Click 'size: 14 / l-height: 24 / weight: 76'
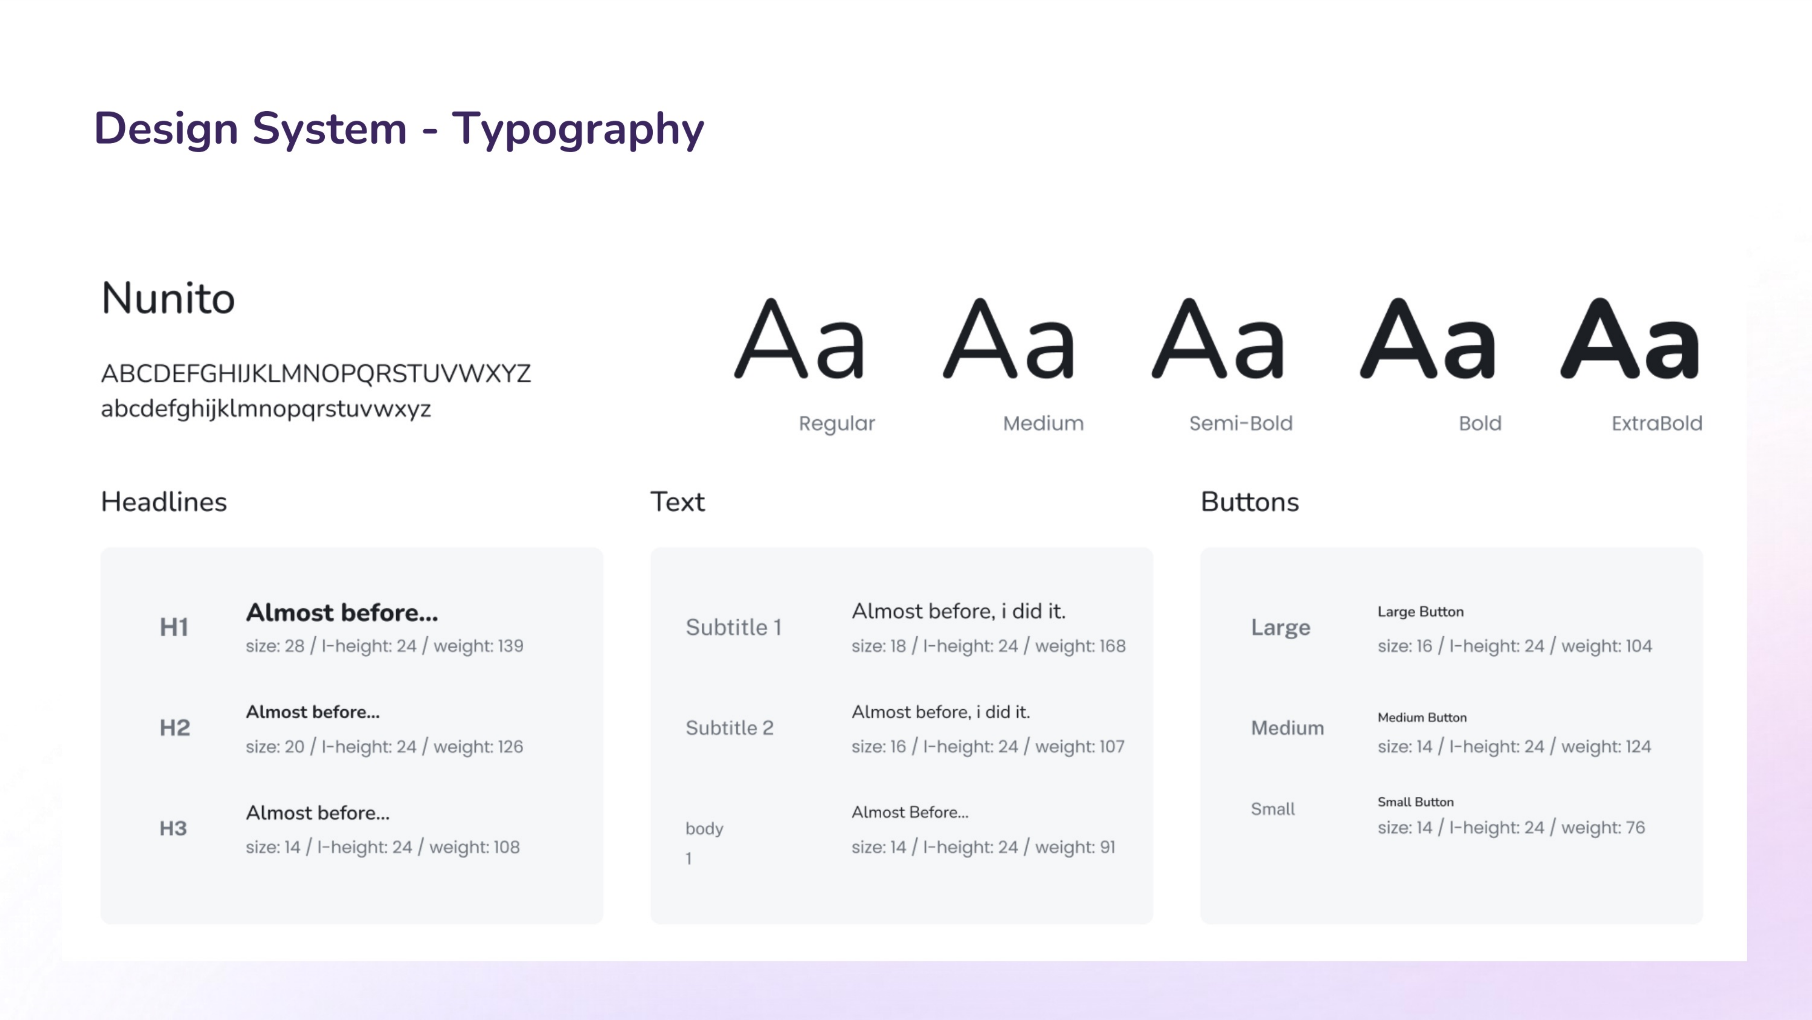 pos(1511,828)
